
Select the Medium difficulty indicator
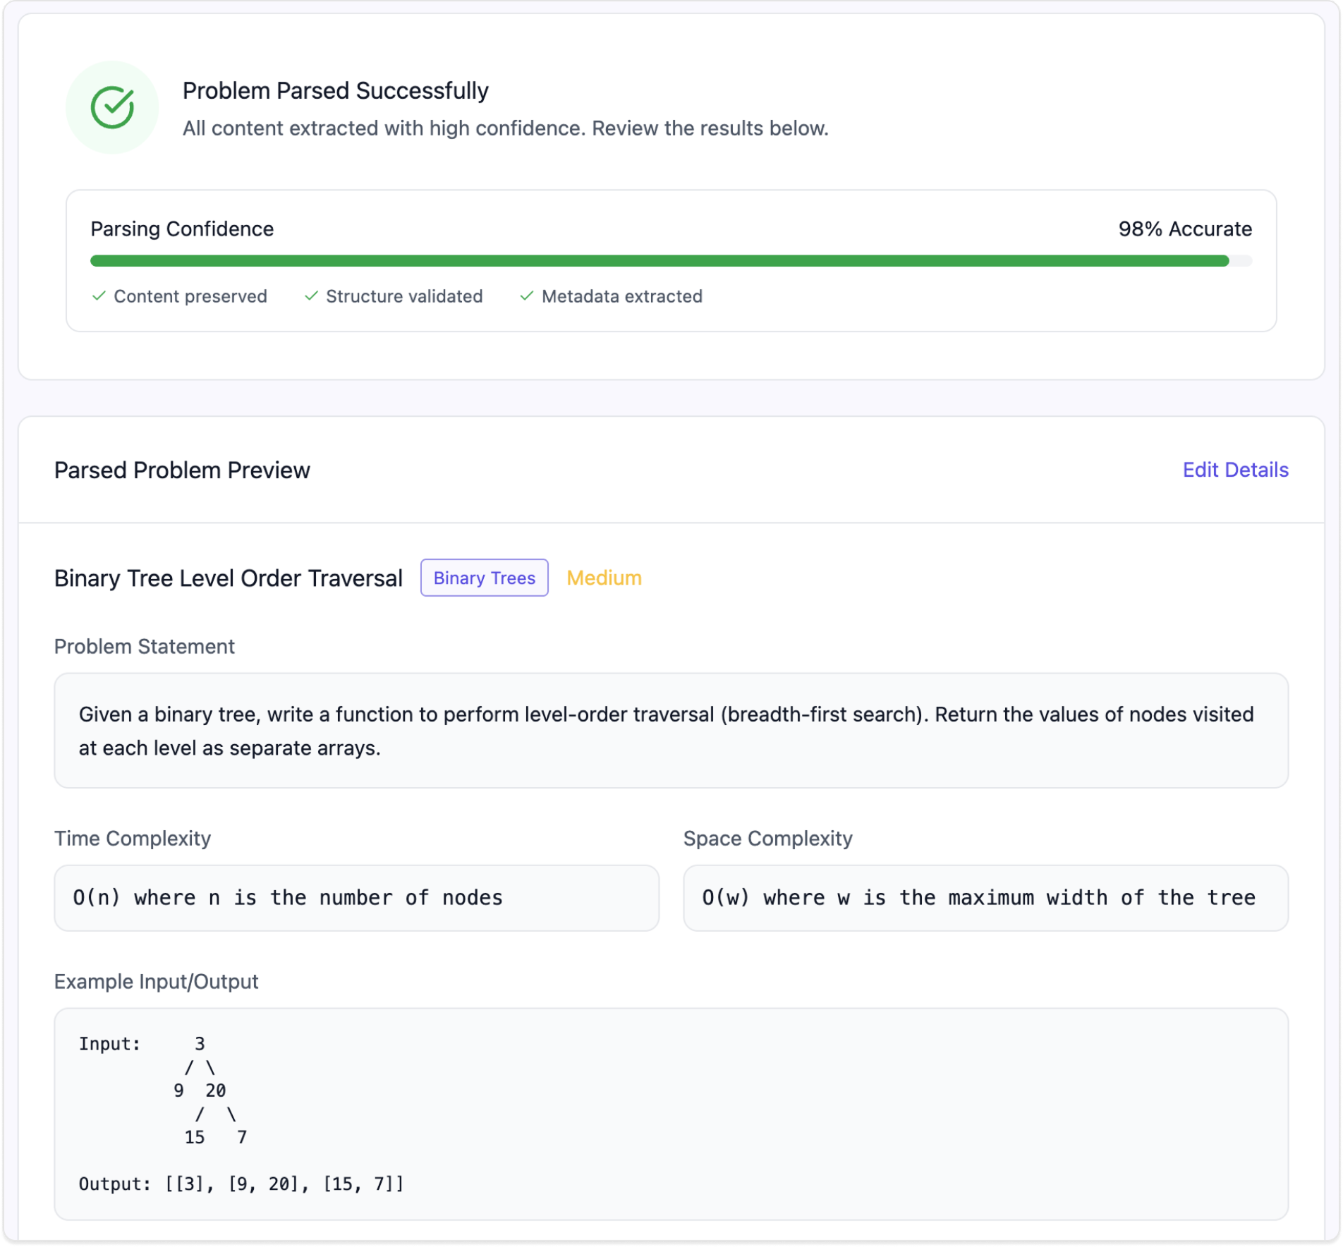pos(604,578)
